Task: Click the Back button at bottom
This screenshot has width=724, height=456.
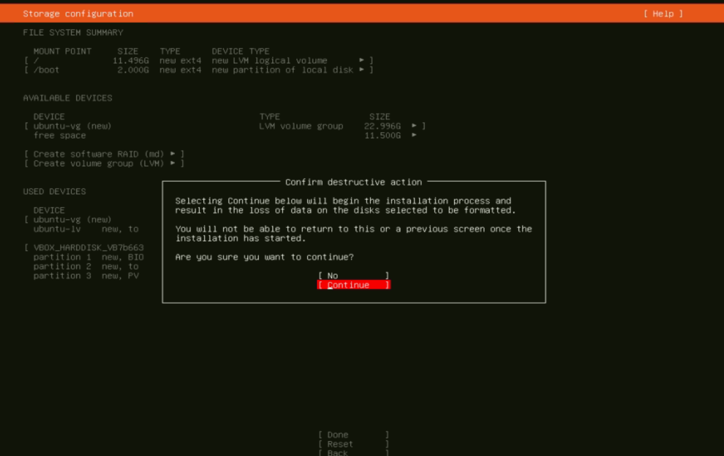Action: tap(354, 452)
